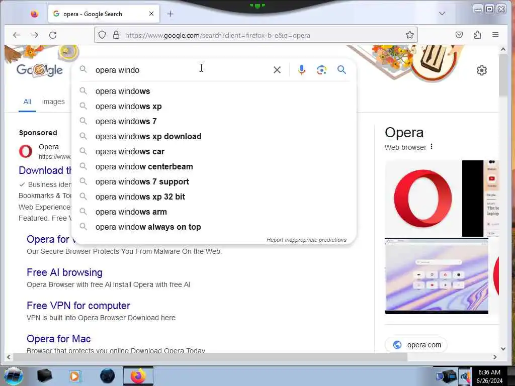Open Google quick settings gear
The width and height of the screenshot is (515, 386).
(481, 70)
